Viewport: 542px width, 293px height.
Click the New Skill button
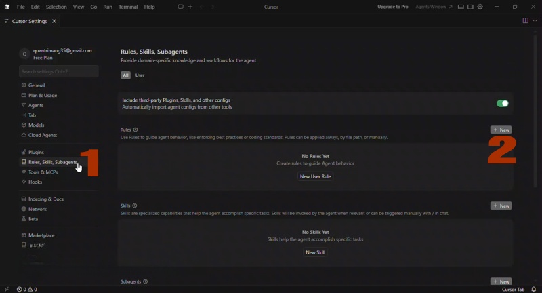pos(315,252)
